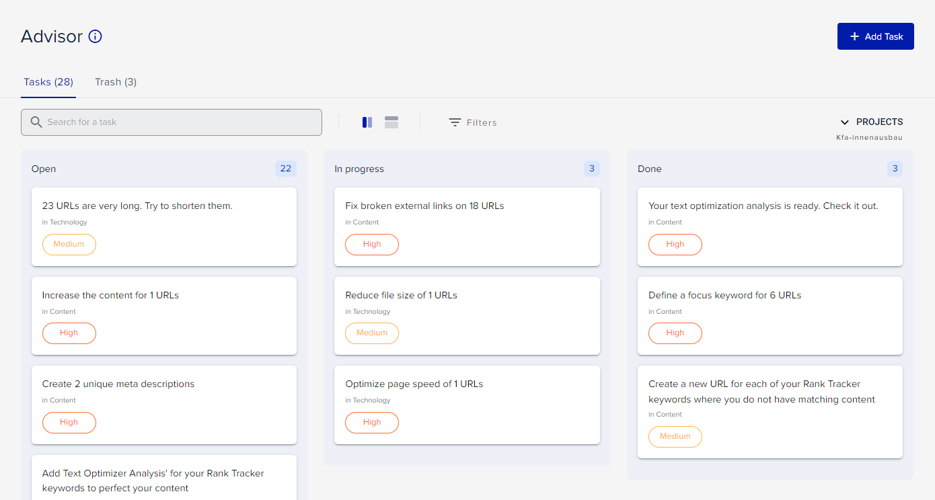Open the Optimize page speed task card
Viewport: 935px width, 500px height.
click(x=467, y=405)
